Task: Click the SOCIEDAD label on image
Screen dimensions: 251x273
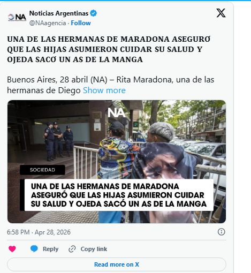Action: pos(42,170)
